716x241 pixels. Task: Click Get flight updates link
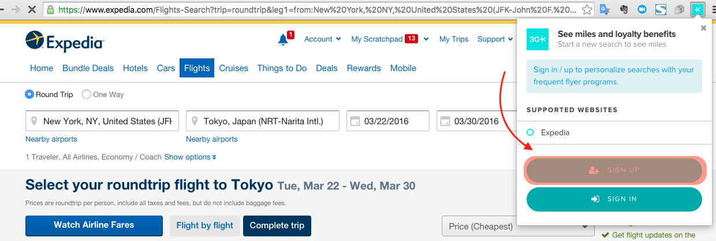point(654,235)
